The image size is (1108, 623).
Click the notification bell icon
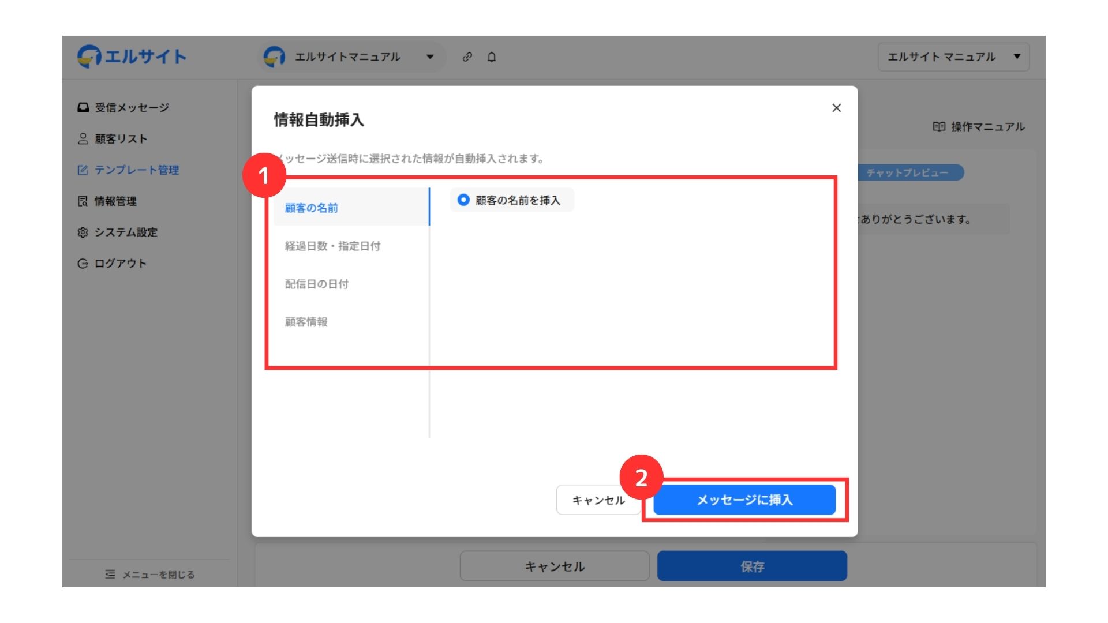[x=492, y=57]
